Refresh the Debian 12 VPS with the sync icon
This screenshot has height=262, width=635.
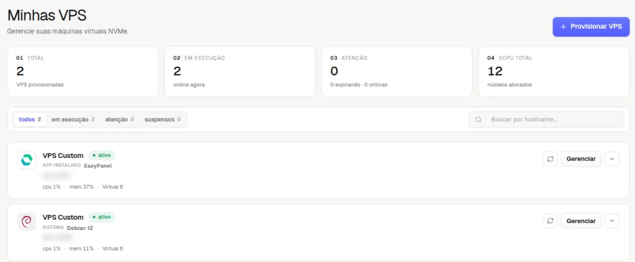[550, 221]
